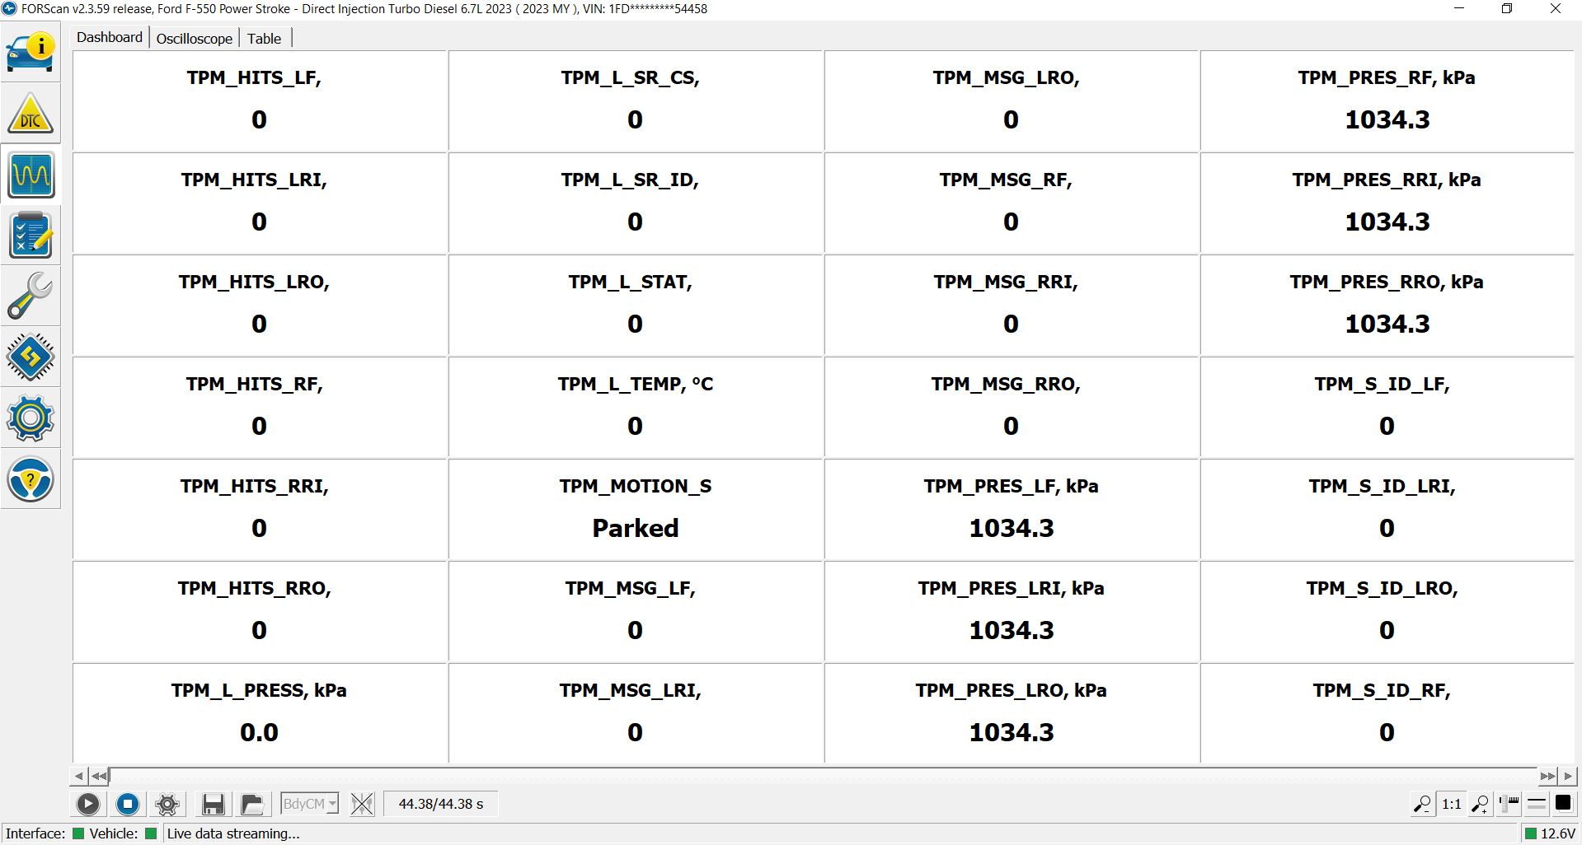
Task: Open the Service Procedures panel
Action: click(31, 236)
